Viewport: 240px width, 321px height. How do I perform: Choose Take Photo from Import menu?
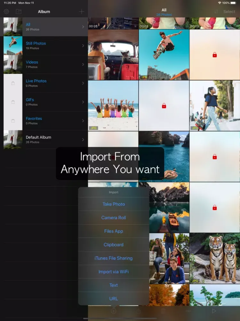click(x=114, y=204)
